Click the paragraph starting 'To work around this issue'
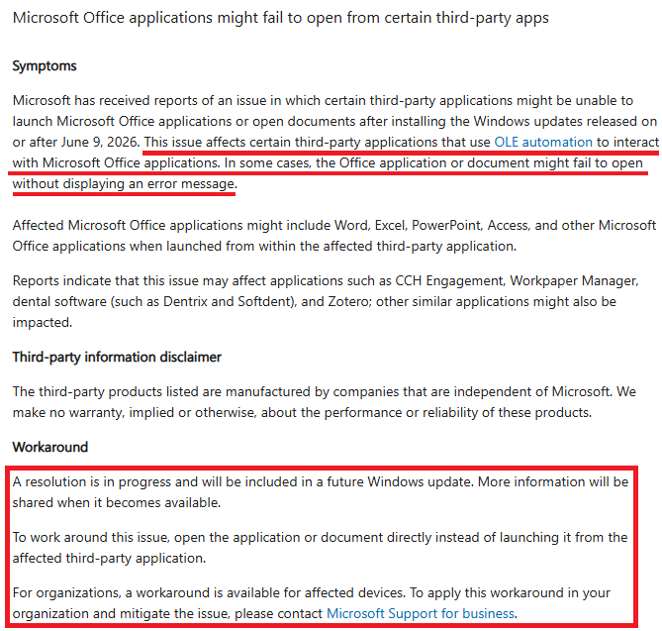The height and width of the screenshot is (631, 662). click(x=320, y=548)
